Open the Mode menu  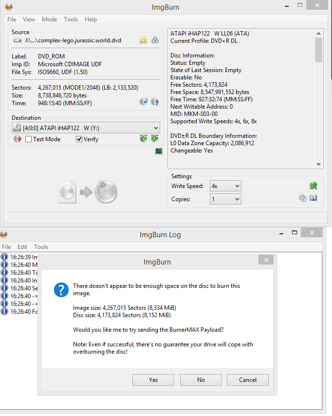click(x=49, y=19)
